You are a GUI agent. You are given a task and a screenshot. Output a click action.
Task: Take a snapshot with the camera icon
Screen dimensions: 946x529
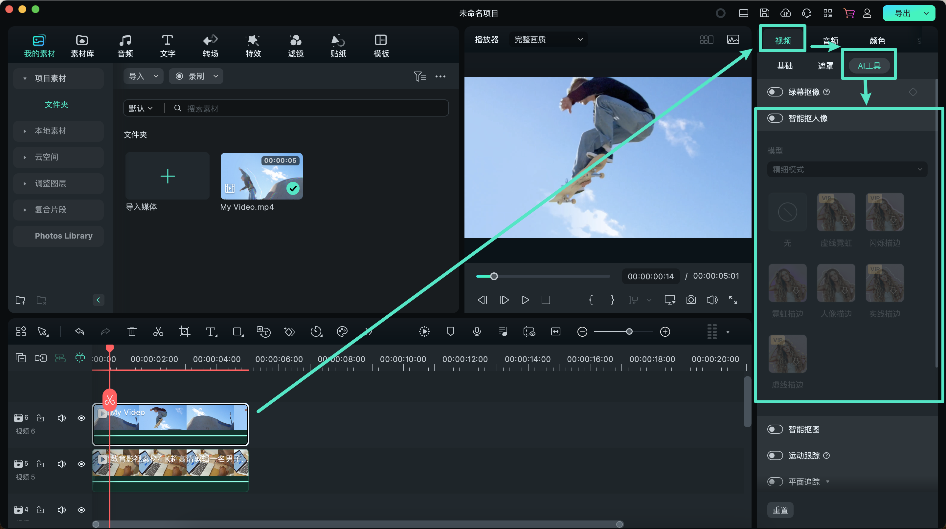pos(691,300)
